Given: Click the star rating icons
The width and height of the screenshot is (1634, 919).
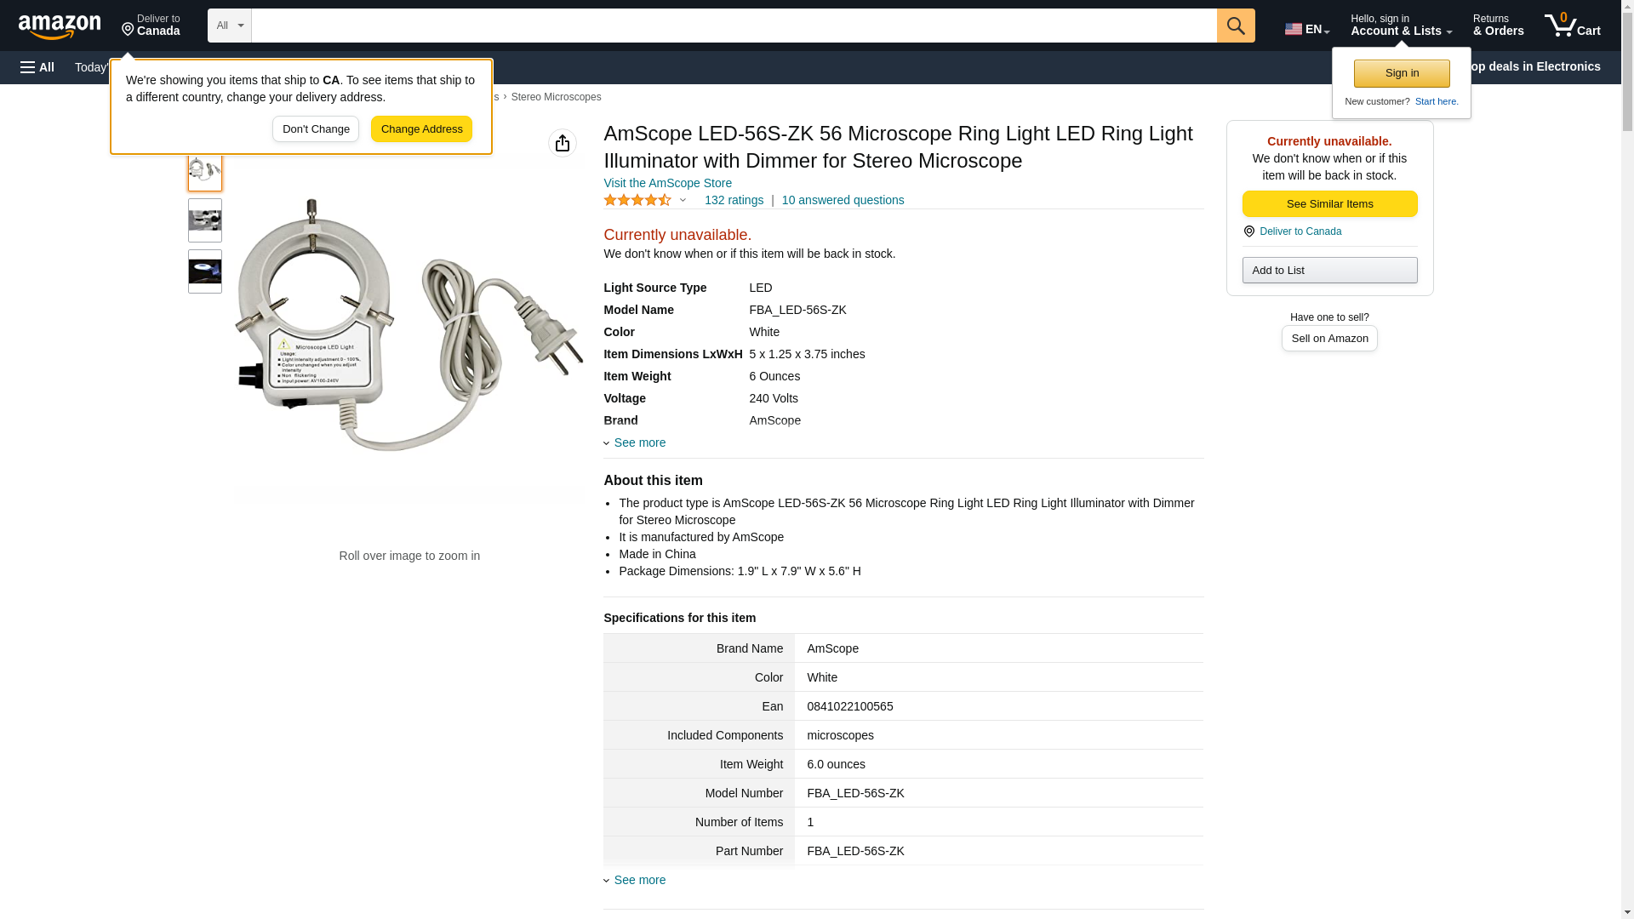Looking at the screenshot, I should point(637,200).
